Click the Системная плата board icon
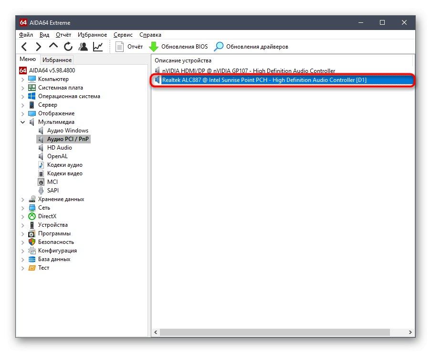The image size is (431, 353). click(x=32, y=88)
